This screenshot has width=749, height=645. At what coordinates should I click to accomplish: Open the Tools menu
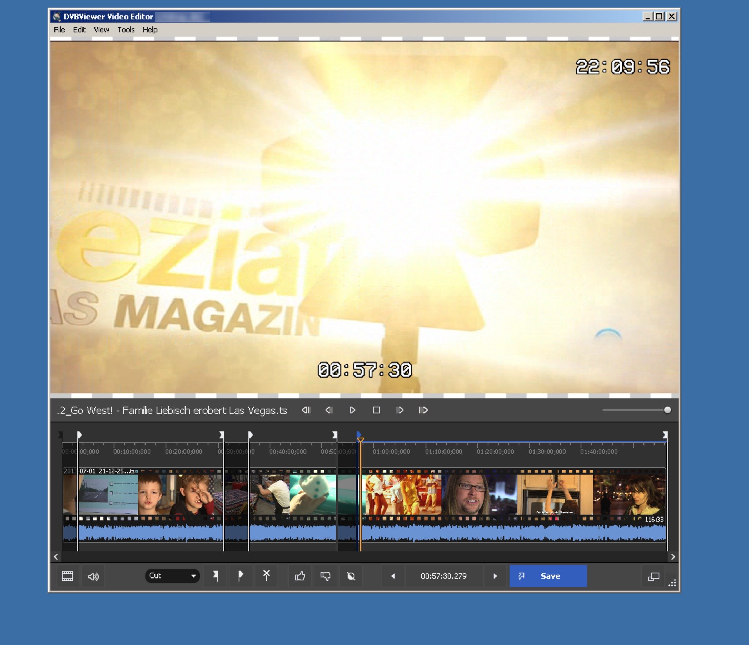pyautogui.click(x=126, y=30)
